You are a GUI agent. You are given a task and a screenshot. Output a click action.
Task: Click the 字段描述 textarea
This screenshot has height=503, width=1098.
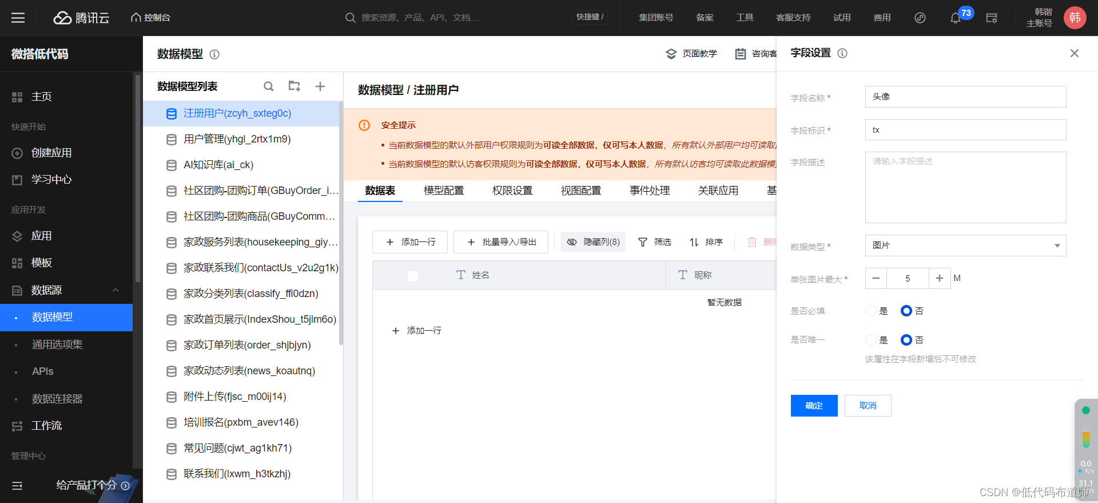[x=965, y=187]
